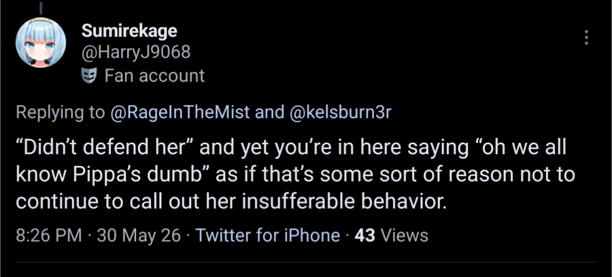Click the last line about insufferable behavior
Viewport: 612px width, 277px height.
click(231, 202)
